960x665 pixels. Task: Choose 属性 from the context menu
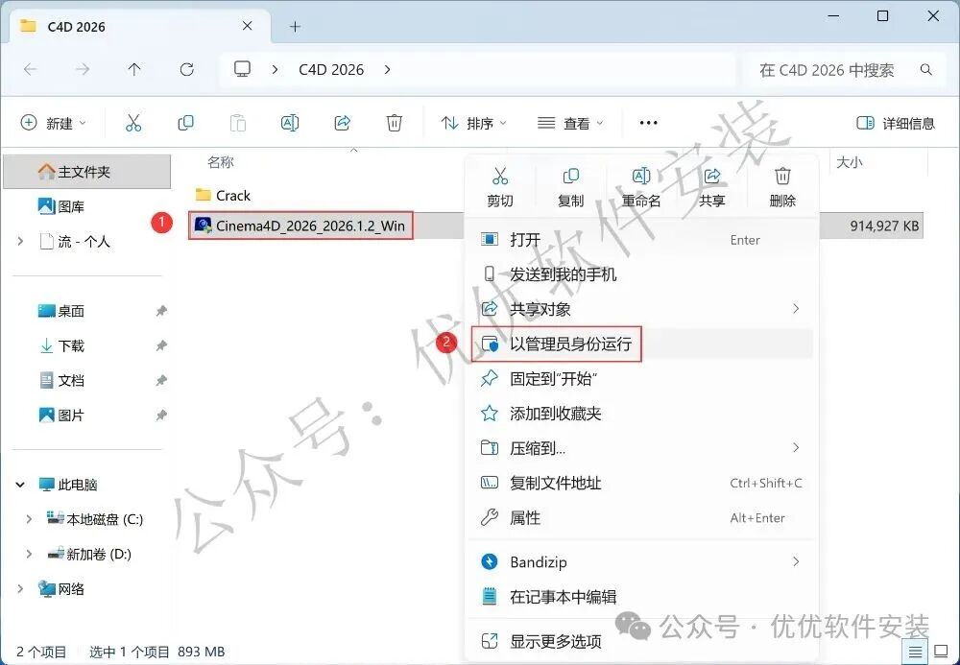tap(642, 517)
